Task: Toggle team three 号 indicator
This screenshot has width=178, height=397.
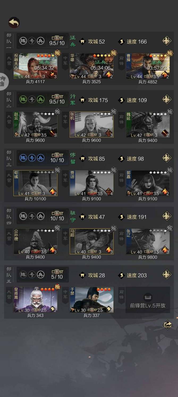Action: (32, 158)
